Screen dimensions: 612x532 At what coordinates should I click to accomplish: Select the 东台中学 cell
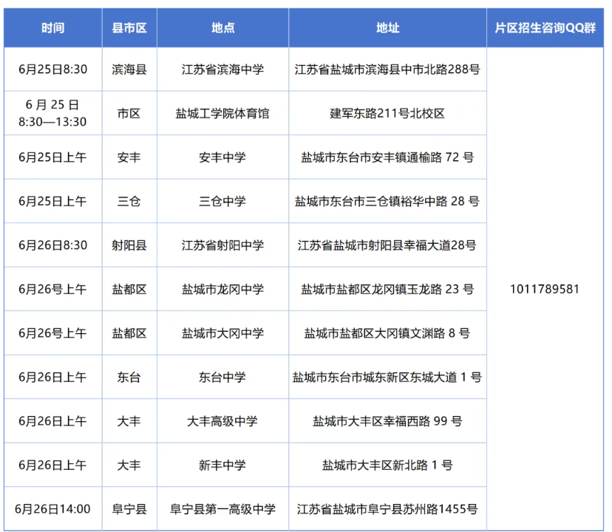[x=223, y=378]
